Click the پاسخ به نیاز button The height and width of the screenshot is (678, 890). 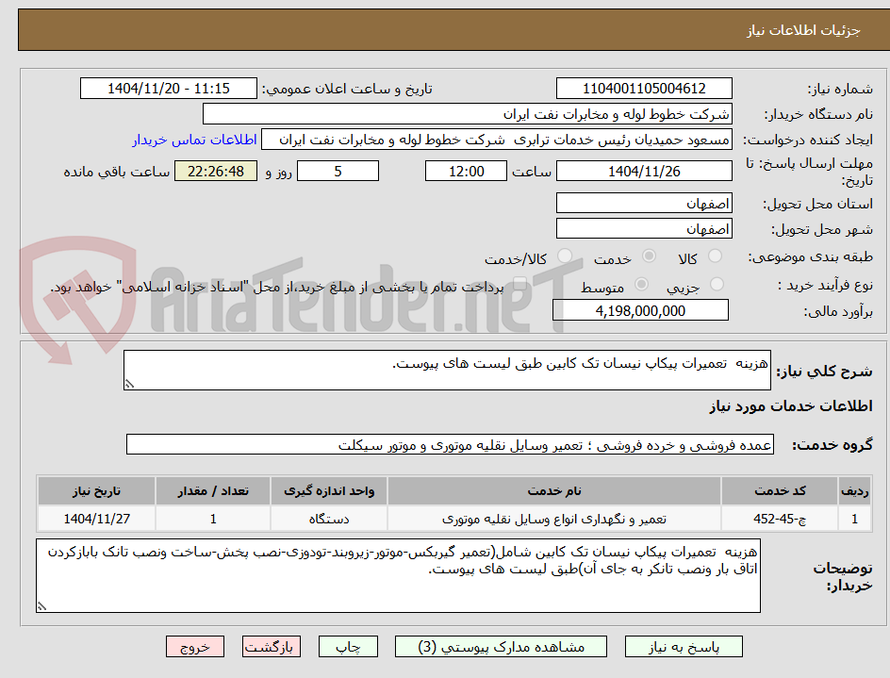684,647
